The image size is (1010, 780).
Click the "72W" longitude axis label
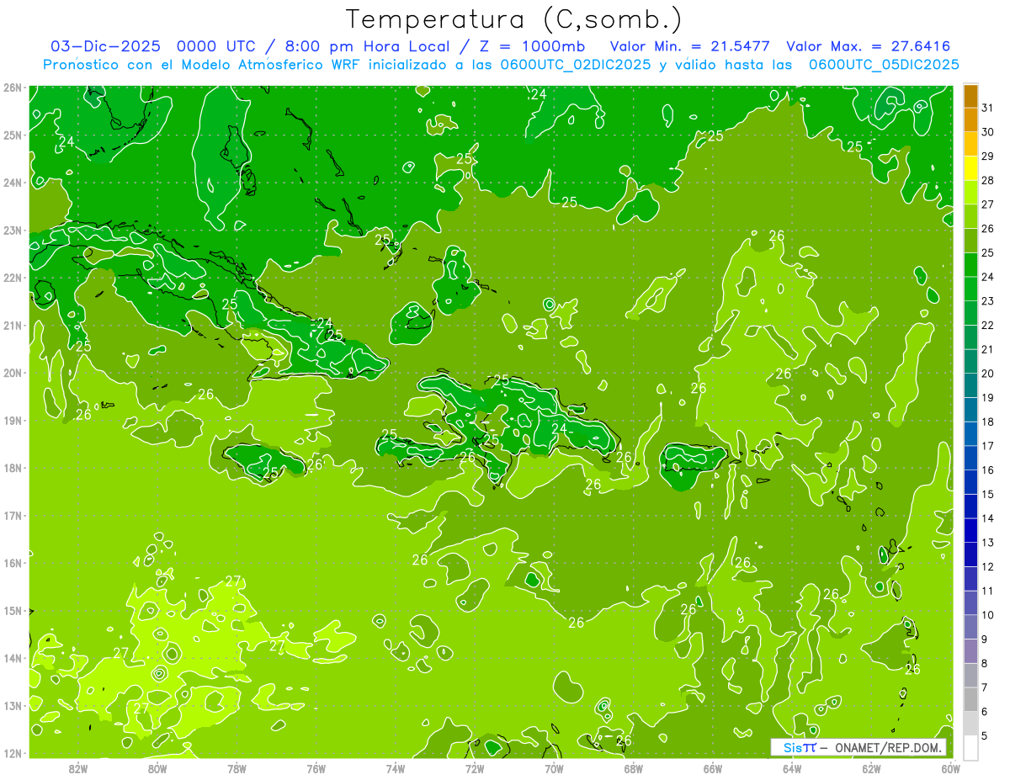pos(474,768)
